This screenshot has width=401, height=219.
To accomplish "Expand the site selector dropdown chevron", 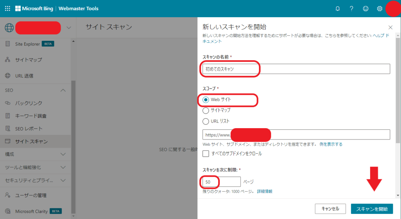I will tap(69, 28).
